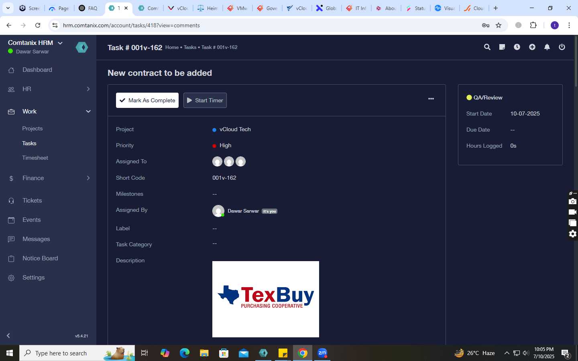Open the browser tab search dropdown
This screenshot has height=361, width=578.
8,8
